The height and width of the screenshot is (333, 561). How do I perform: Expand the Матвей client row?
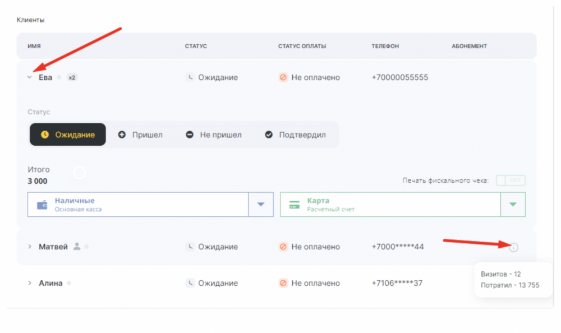[x=30, y=247]
